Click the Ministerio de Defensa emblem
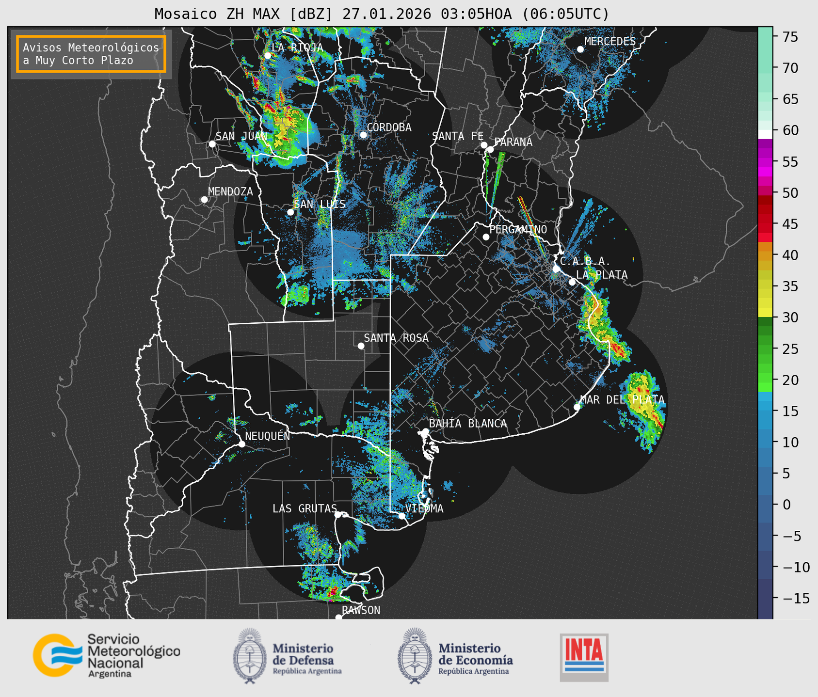This screenshot has height=697, width=818. pyautogui.click(x=250, y=656)
